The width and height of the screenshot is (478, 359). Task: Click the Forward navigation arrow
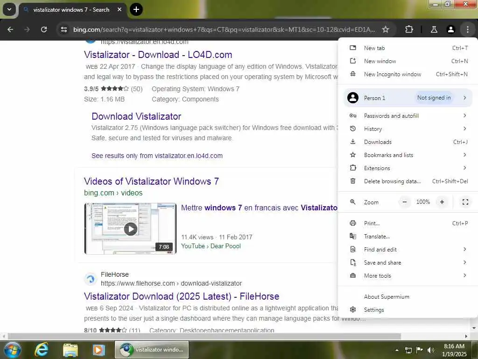27,29
